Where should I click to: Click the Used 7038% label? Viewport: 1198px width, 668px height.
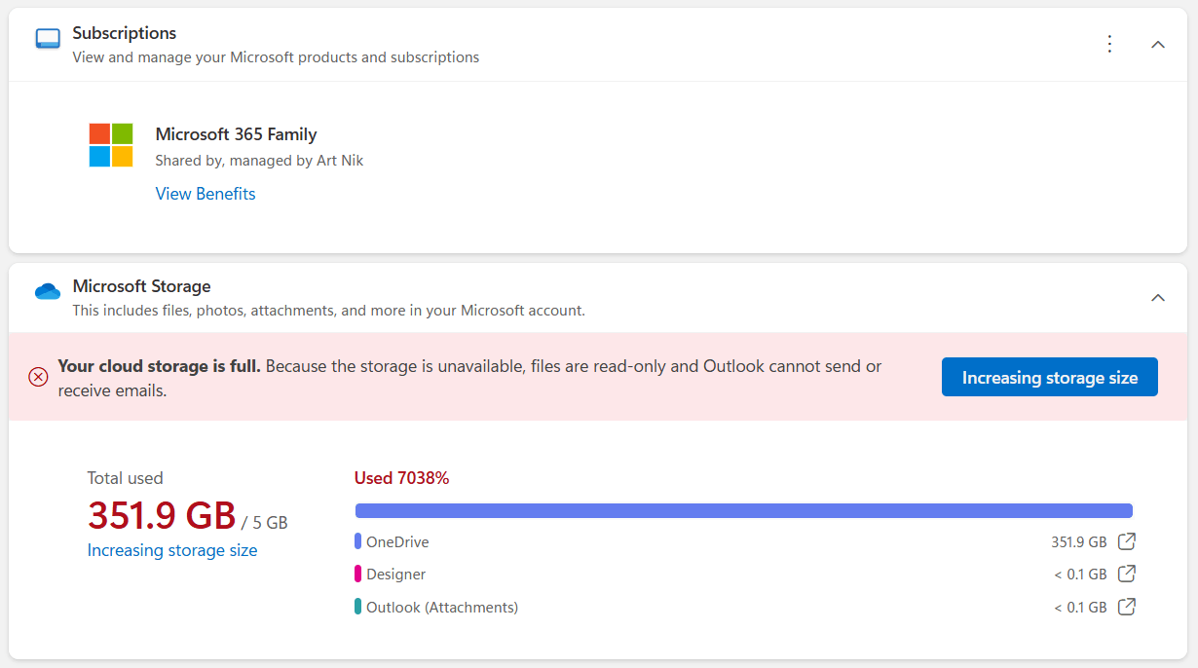(401, 478)
